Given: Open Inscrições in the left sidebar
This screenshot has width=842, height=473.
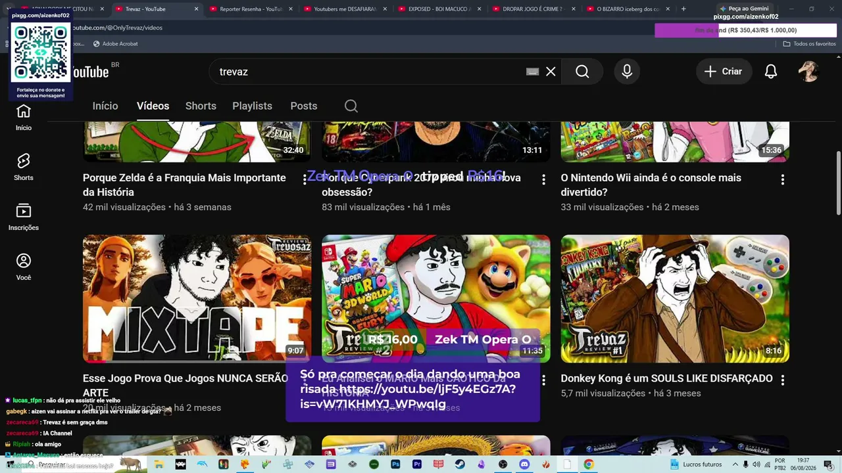Looking at the screenshot, I should point(24,217).
